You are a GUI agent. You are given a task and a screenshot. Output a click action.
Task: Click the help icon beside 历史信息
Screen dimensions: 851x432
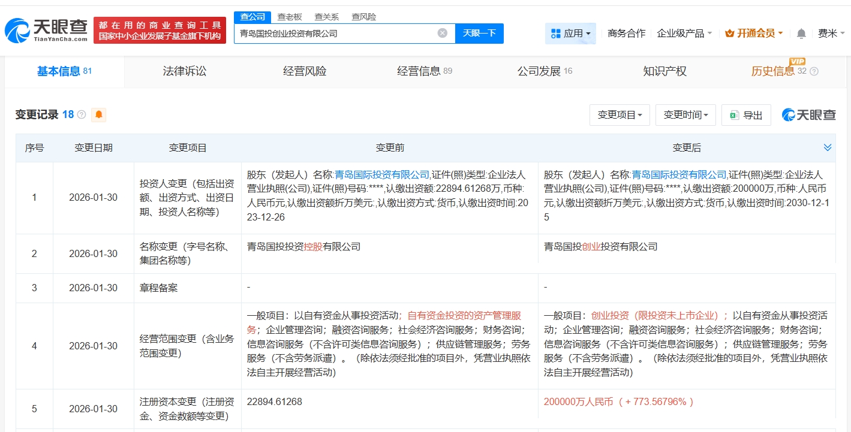pyautogui.click(x=814, y=71)
